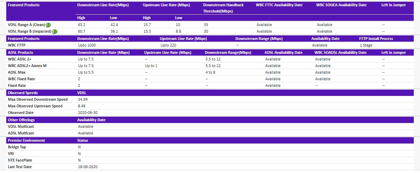Click the help icon beside VDSL Range B (Impacted)

tap(55, 32)
